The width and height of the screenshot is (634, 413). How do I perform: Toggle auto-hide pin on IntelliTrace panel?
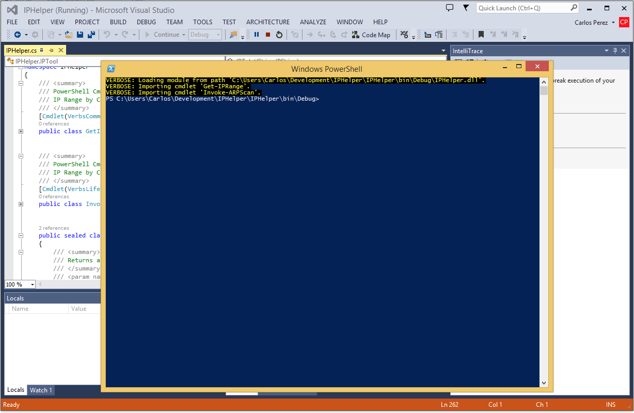pyautogui.click(x=615, y=51)
